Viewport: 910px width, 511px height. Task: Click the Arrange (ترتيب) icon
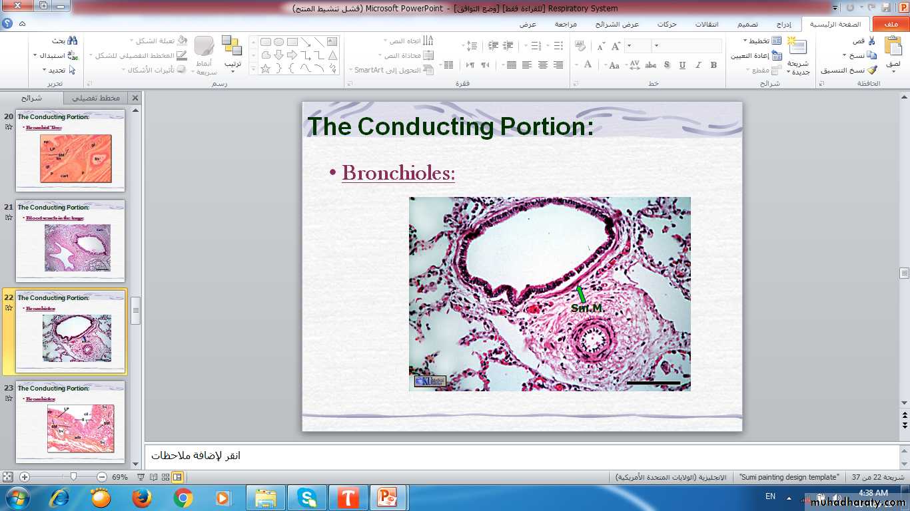232,47
